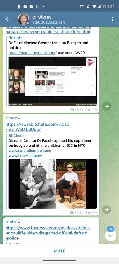119x264 pixels.
Task: Open naturalhempoil.com link with code CW20
Action: [x=32, y=53]
